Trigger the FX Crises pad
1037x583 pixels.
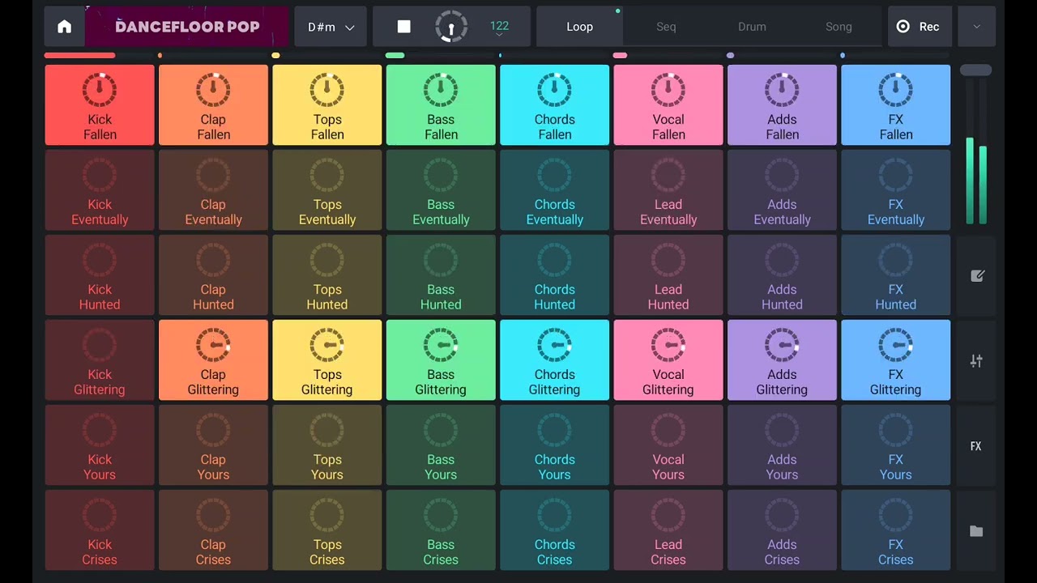click(896, 530)
